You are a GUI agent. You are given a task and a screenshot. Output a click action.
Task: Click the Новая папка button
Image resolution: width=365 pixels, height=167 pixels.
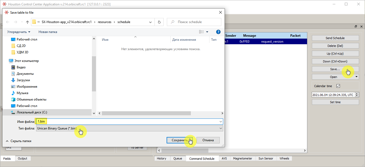pos(48,32)
